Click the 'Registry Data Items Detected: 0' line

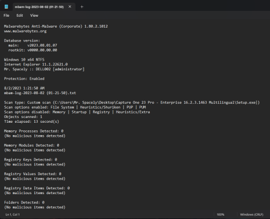tap(37, 188)
